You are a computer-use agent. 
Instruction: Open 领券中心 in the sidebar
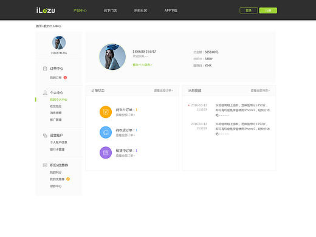[56, 186]
